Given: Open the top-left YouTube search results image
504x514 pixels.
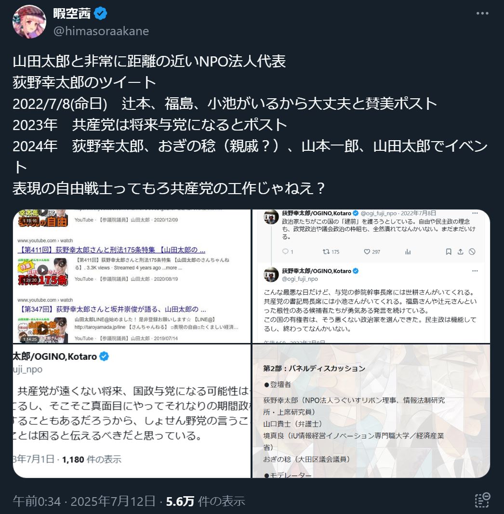Looking at the screenshot, I should coord(132,276).
